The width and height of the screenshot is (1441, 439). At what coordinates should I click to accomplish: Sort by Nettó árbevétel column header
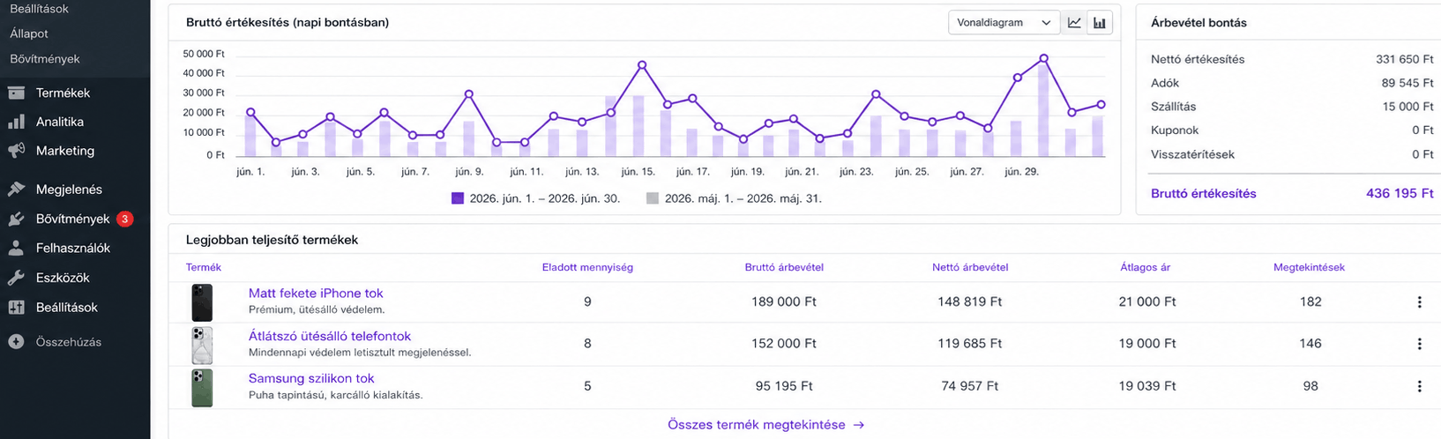tap(970, 267)
